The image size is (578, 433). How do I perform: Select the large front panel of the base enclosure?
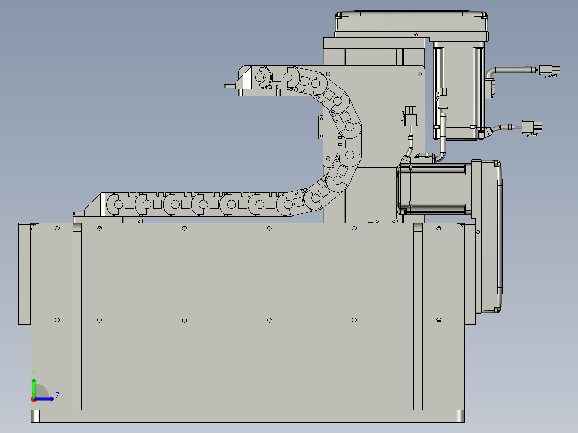(247, 317)
